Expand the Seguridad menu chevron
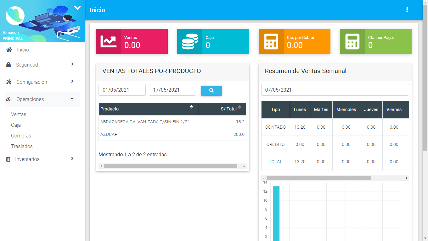The image size is (428, 241). coord(72,64)
